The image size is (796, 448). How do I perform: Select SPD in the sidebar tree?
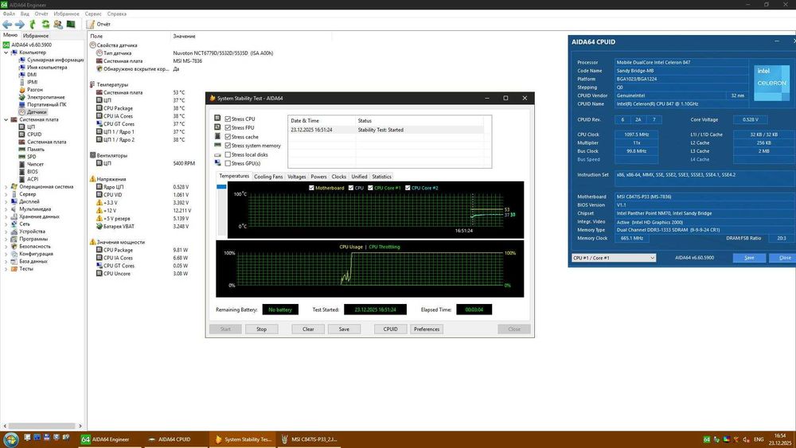pos(32,156)
